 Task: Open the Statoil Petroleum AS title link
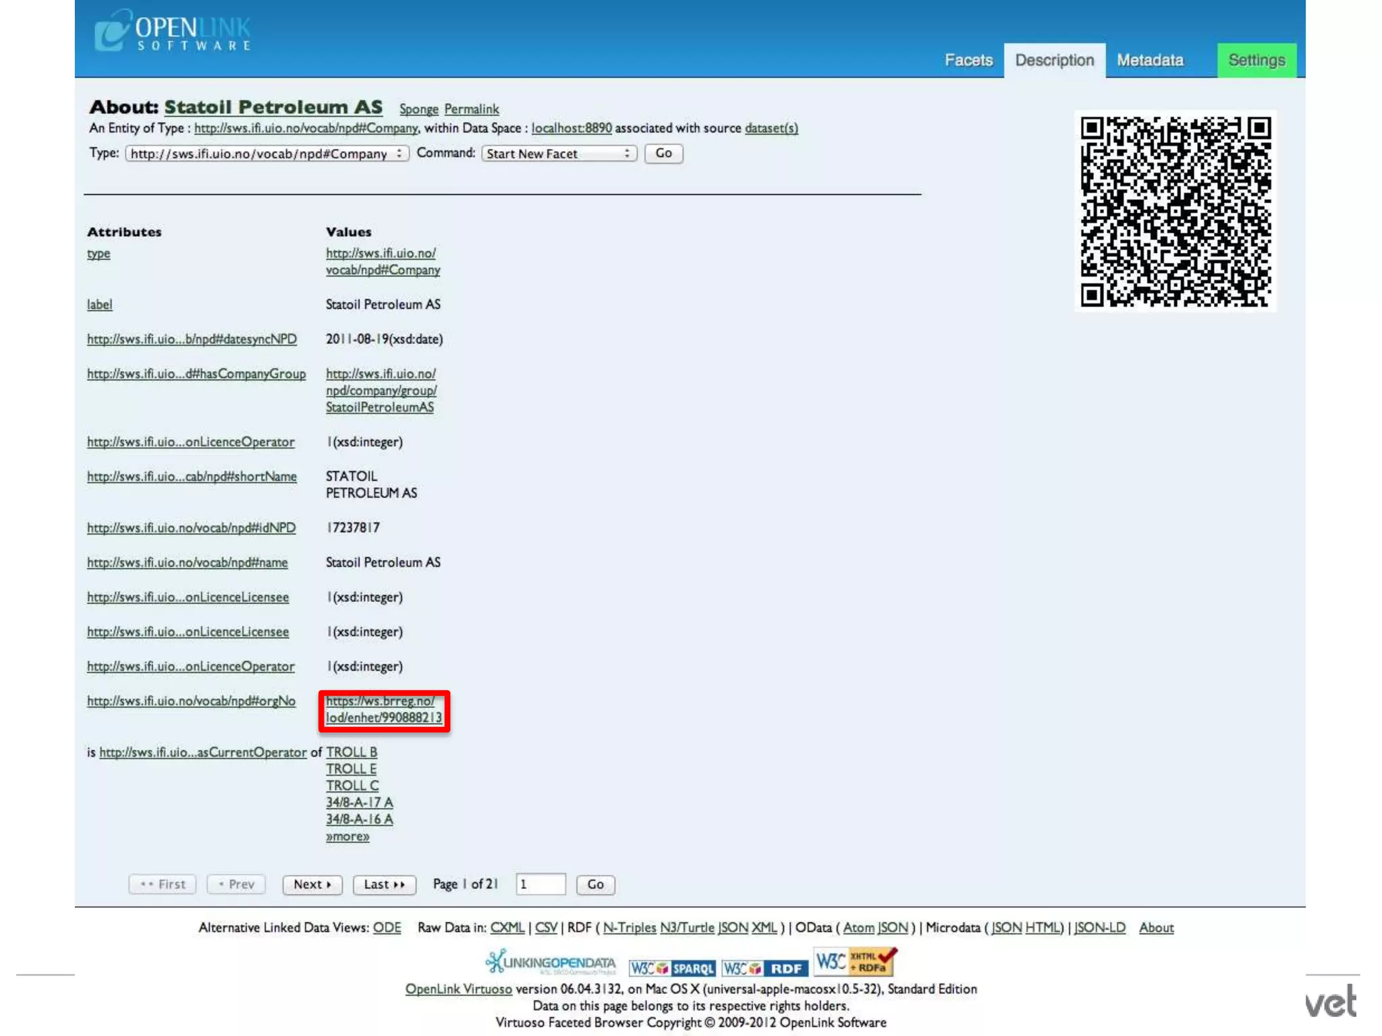tap(273, 107)
